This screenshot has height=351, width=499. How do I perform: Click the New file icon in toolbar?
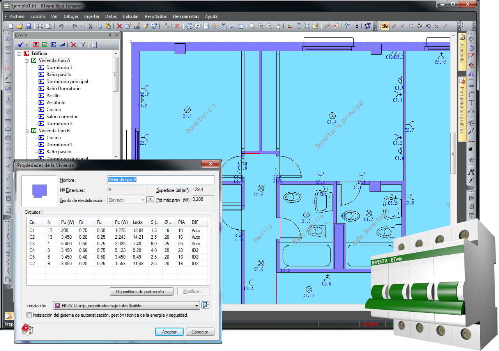[11, 26]
